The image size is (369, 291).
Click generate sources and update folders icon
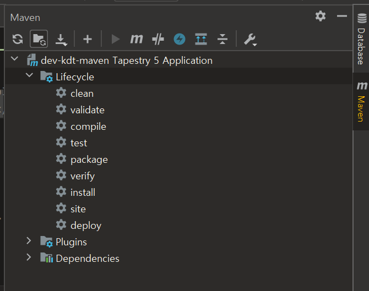point(39,39)
